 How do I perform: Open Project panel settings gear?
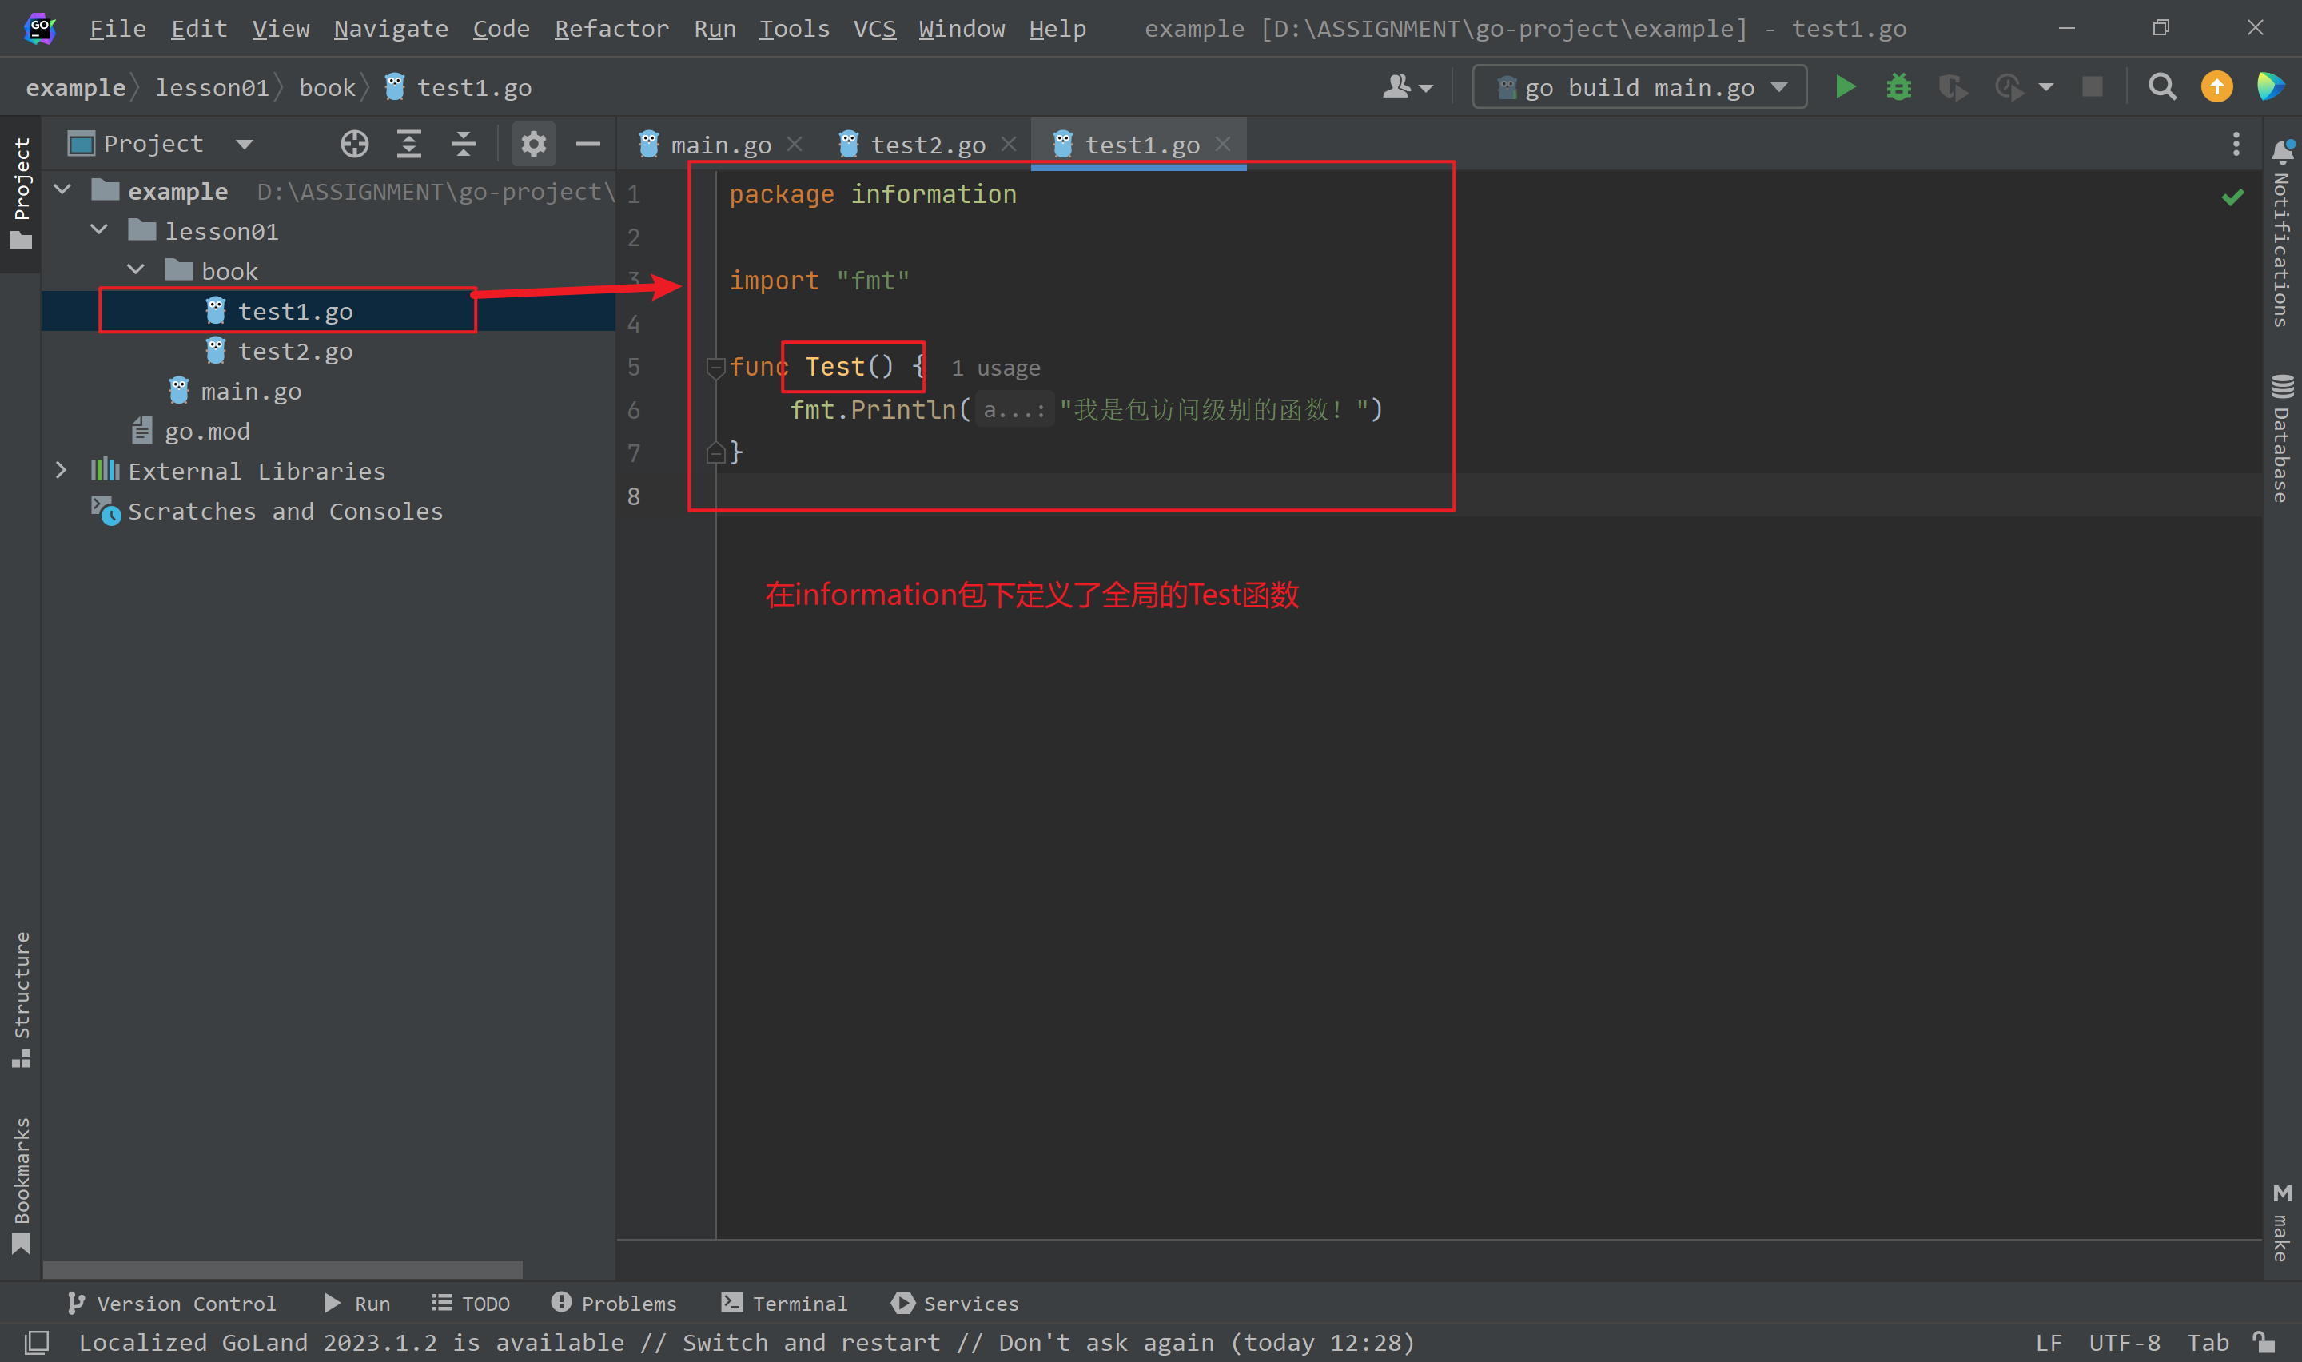click(x=533, y=144)
